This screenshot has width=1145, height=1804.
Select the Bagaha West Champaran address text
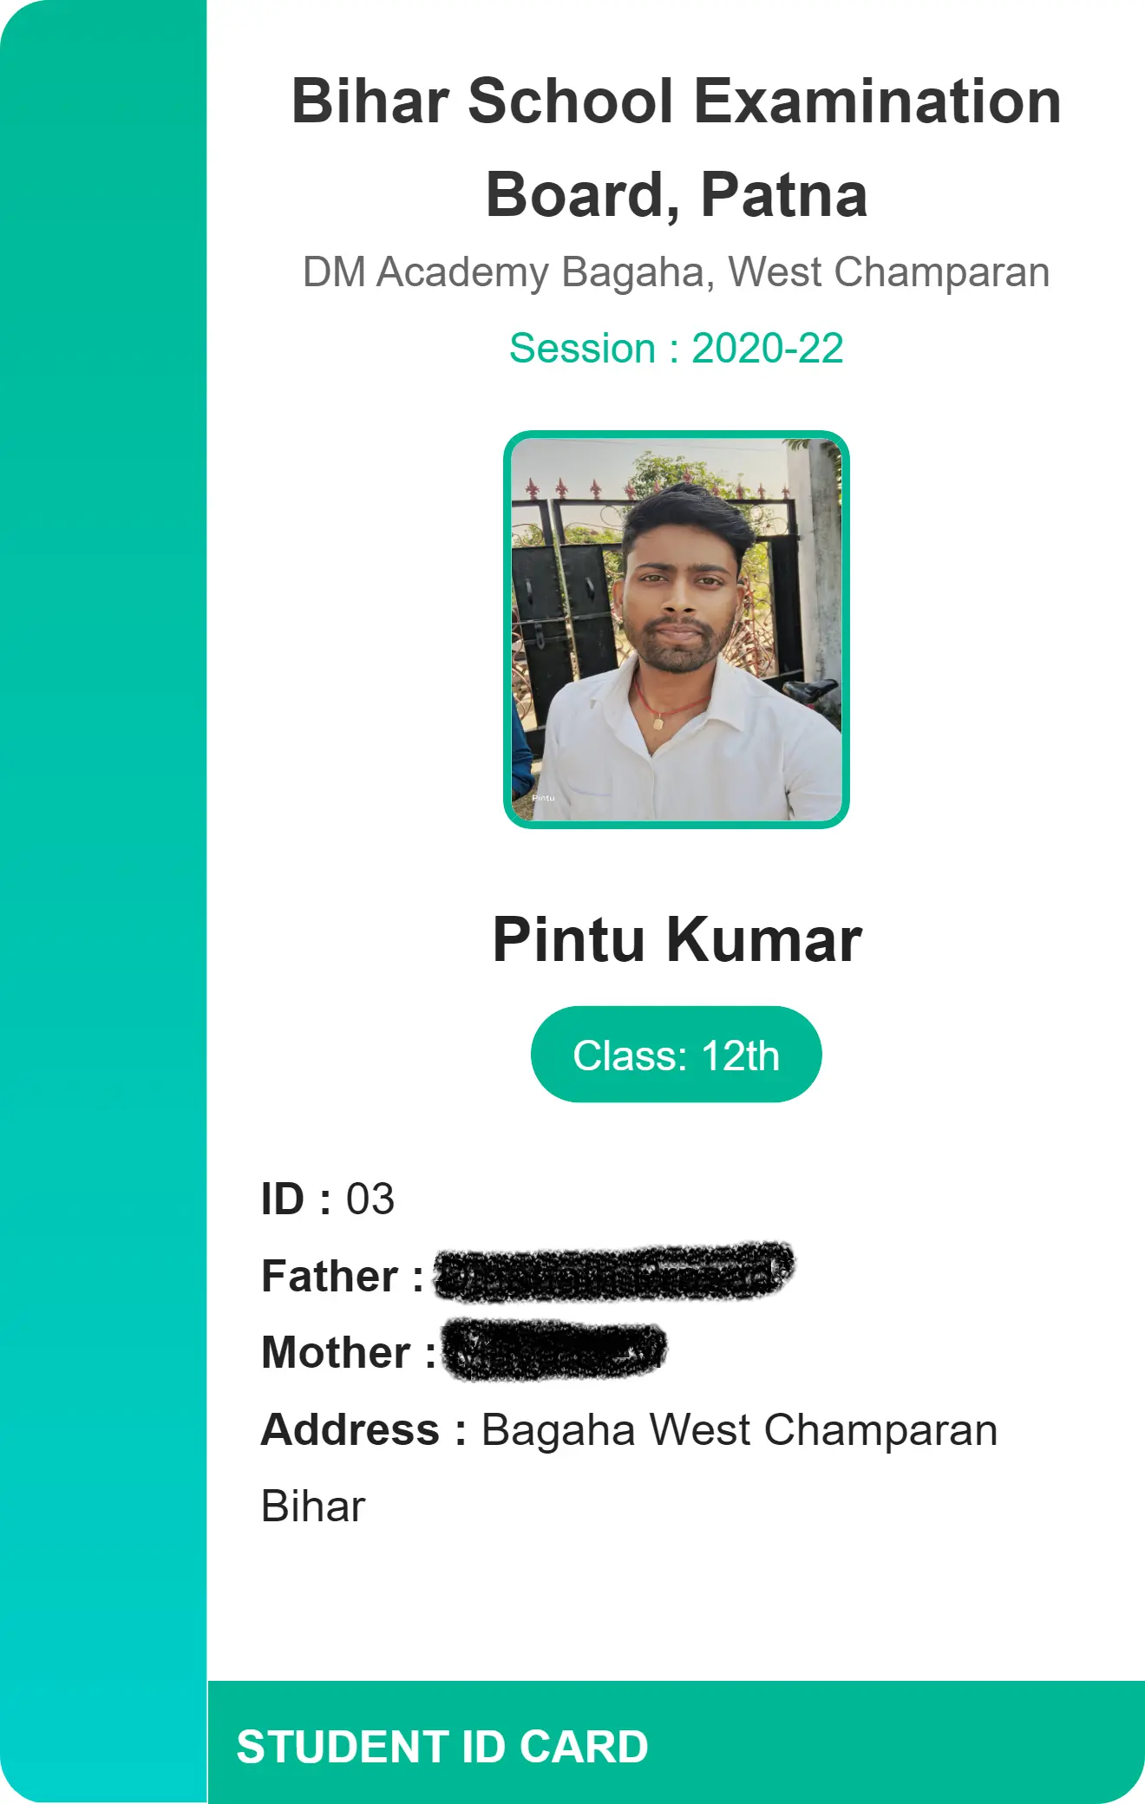pyautogui.click(x=739, y=1429)
